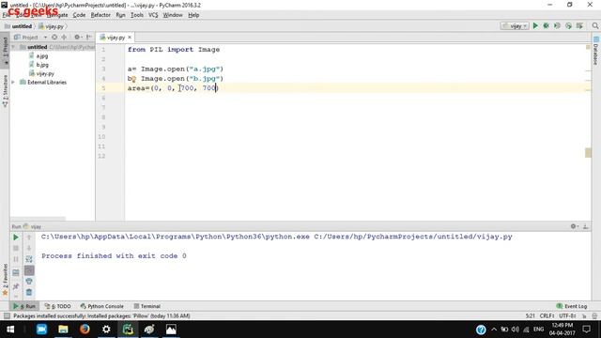Start debugging with the toolbar bug icon
Viewport: 601px width, 338px height.
pos(547,25)
